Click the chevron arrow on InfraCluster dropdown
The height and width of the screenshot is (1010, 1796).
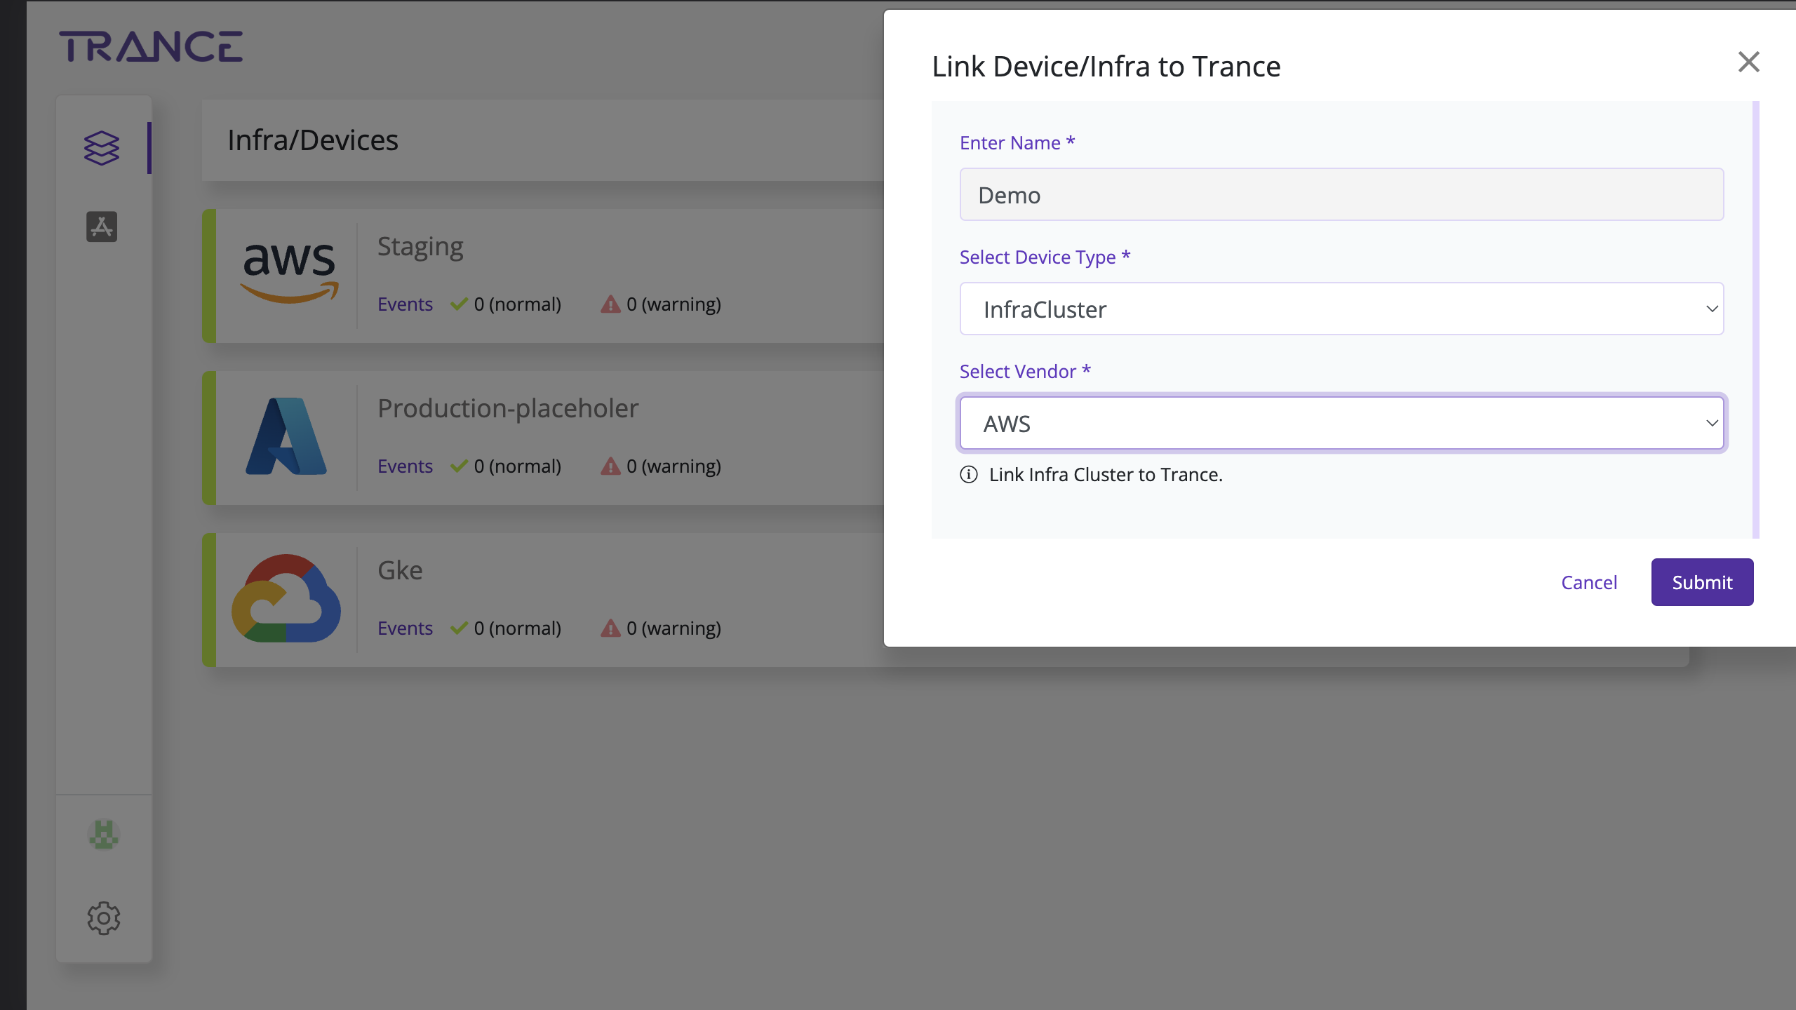coord(1712,309)
